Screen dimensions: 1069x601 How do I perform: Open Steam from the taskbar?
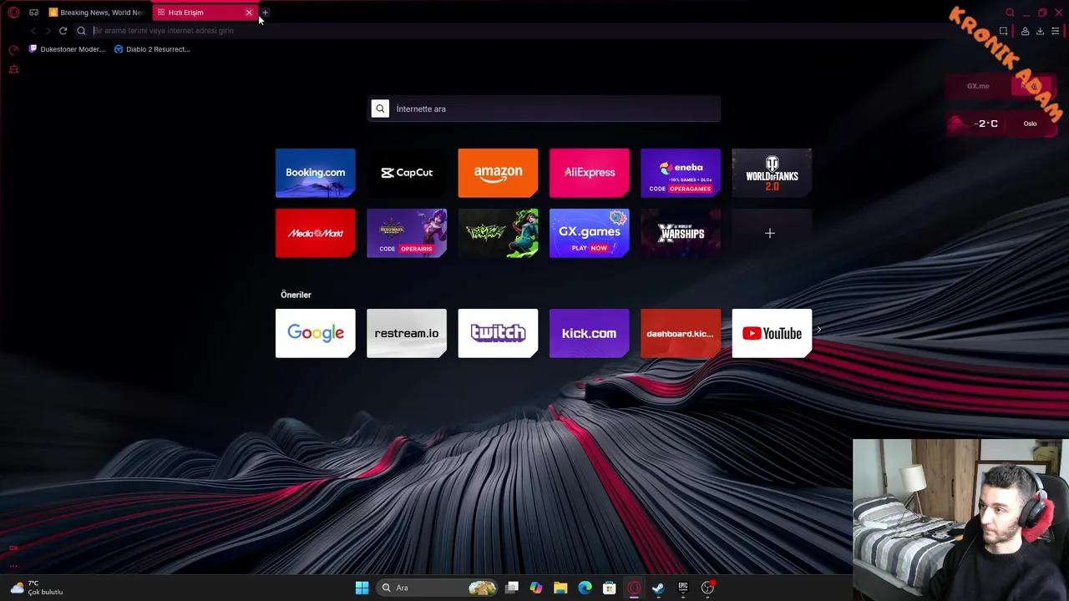coord(658,588)
